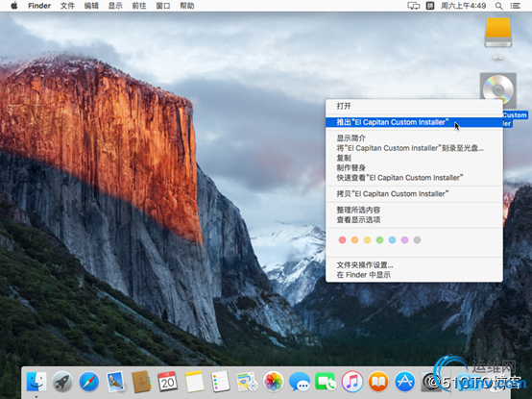The height and width of the screenshot is (399, 532).
Task: Open Messages speech bubble icon in Dock
Action: pyautogui.click(x=300, y=382)
